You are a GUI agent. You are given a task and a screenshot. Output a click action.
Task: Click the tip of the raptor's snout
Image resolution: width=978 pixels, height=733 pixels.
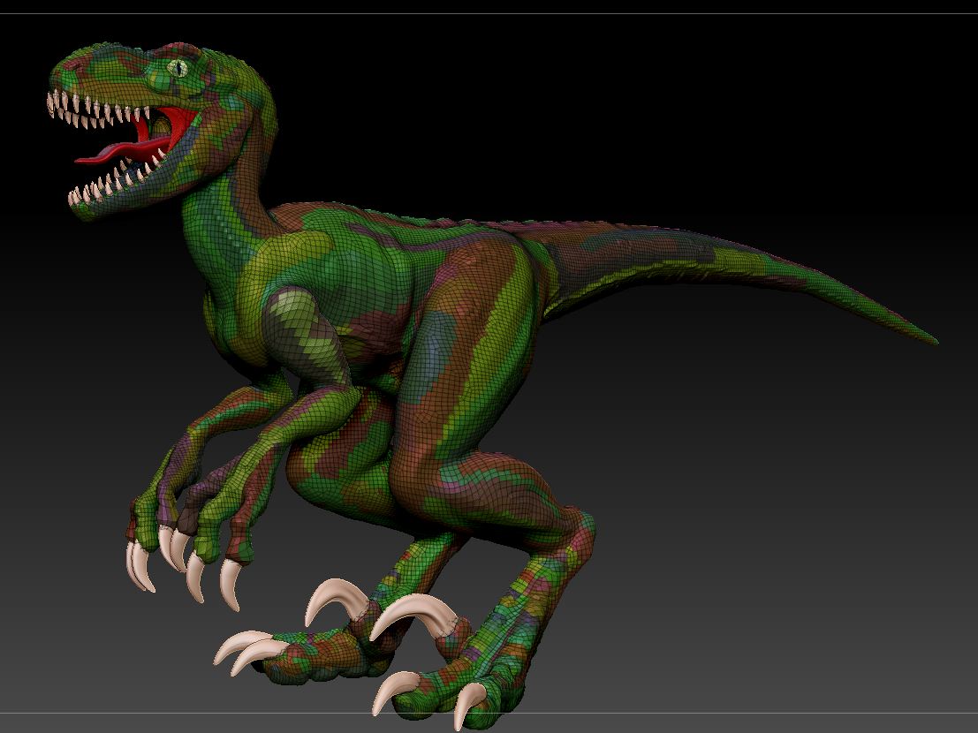coord(58,69)
